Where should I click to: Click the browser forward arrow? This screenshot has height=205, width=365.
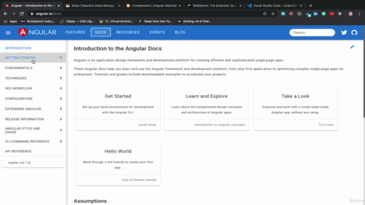pyautogui.click(x=14, y=14)
